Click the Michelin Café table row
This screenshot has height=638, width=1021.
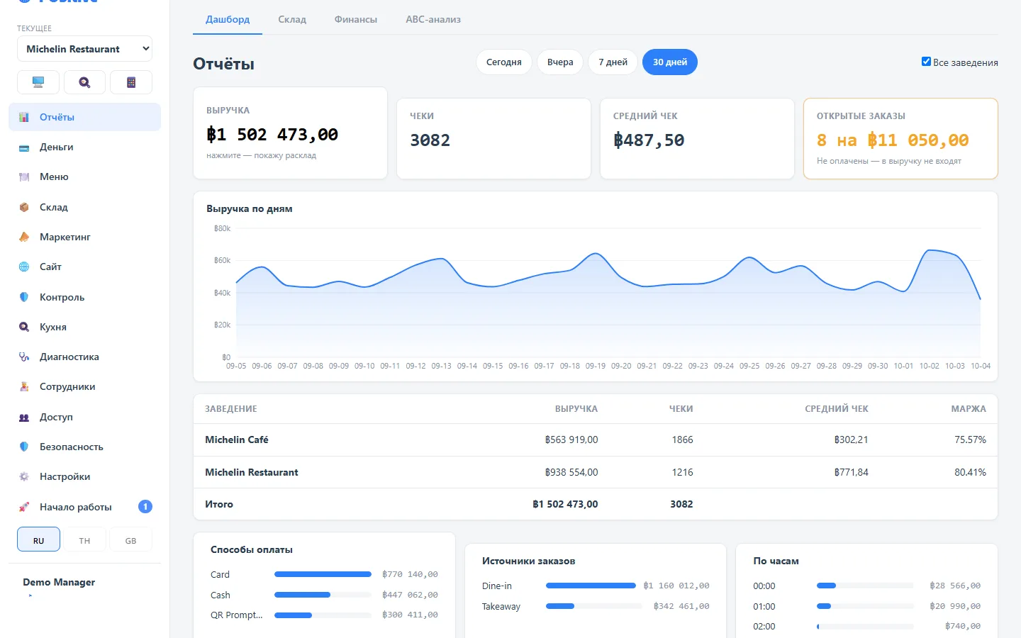point(596,440)
